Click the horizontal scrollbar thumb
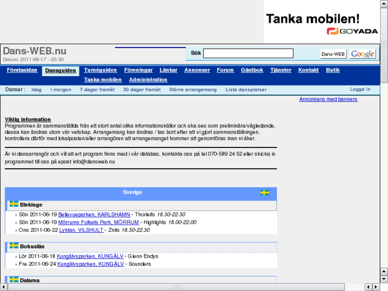This screenshot has width=388, height=291. click(176, 287)
